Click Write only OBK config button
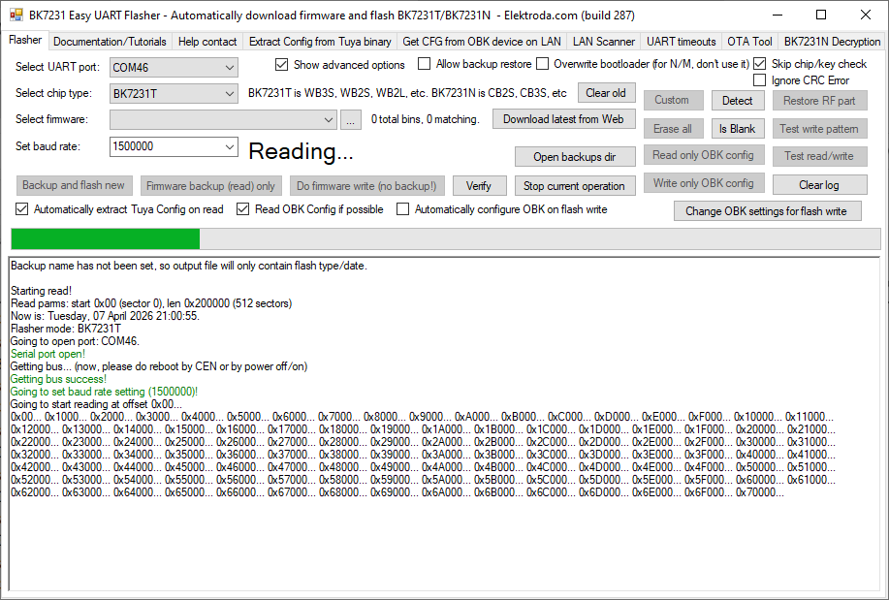Screen dimensions: 889x600 [x=703, y=183]
